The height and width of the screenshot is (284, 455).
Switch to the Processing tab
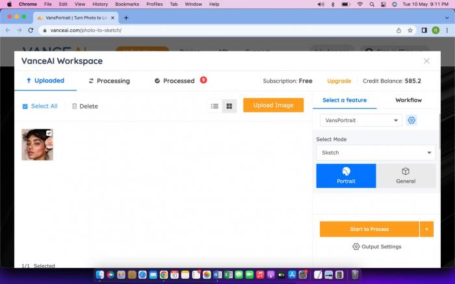click(109, 81)
